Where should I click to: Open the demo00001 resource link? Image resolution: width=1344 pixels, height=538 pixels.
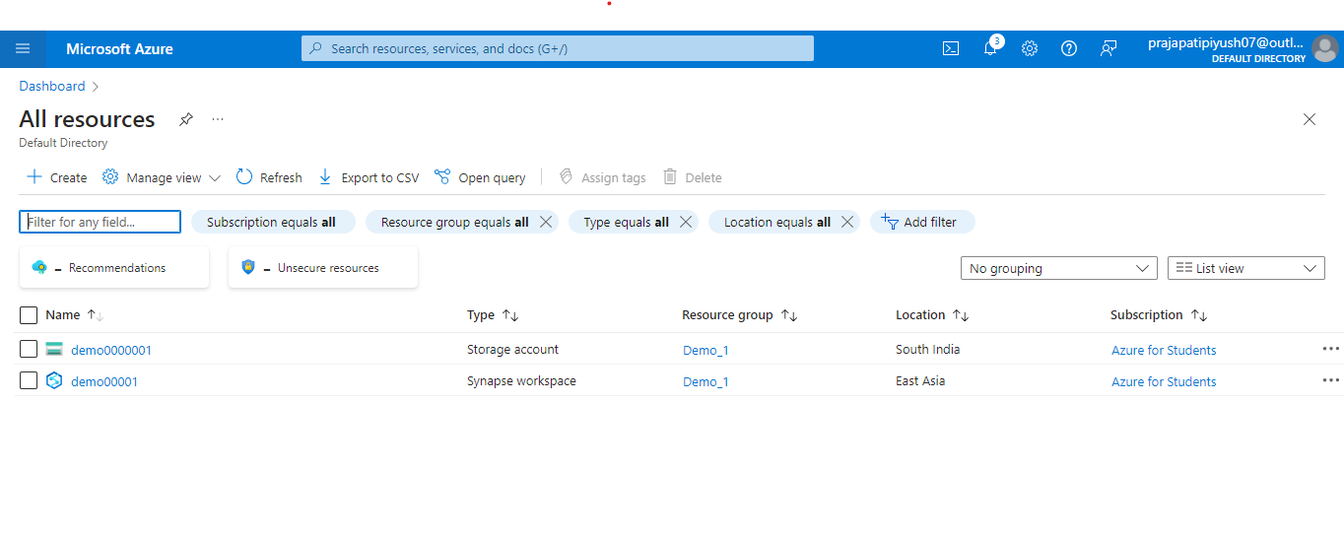click(x=104, y=381)
